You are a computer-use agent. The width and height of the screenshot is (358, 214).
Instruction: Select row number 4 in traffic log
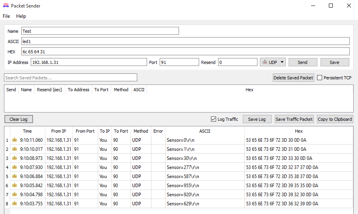[7, 167]
